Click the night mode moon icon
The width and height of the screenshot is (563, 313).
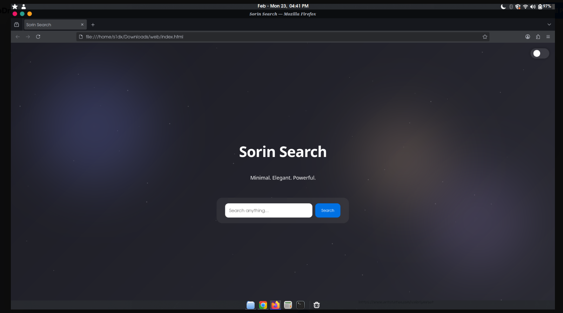tap(503, 7)
